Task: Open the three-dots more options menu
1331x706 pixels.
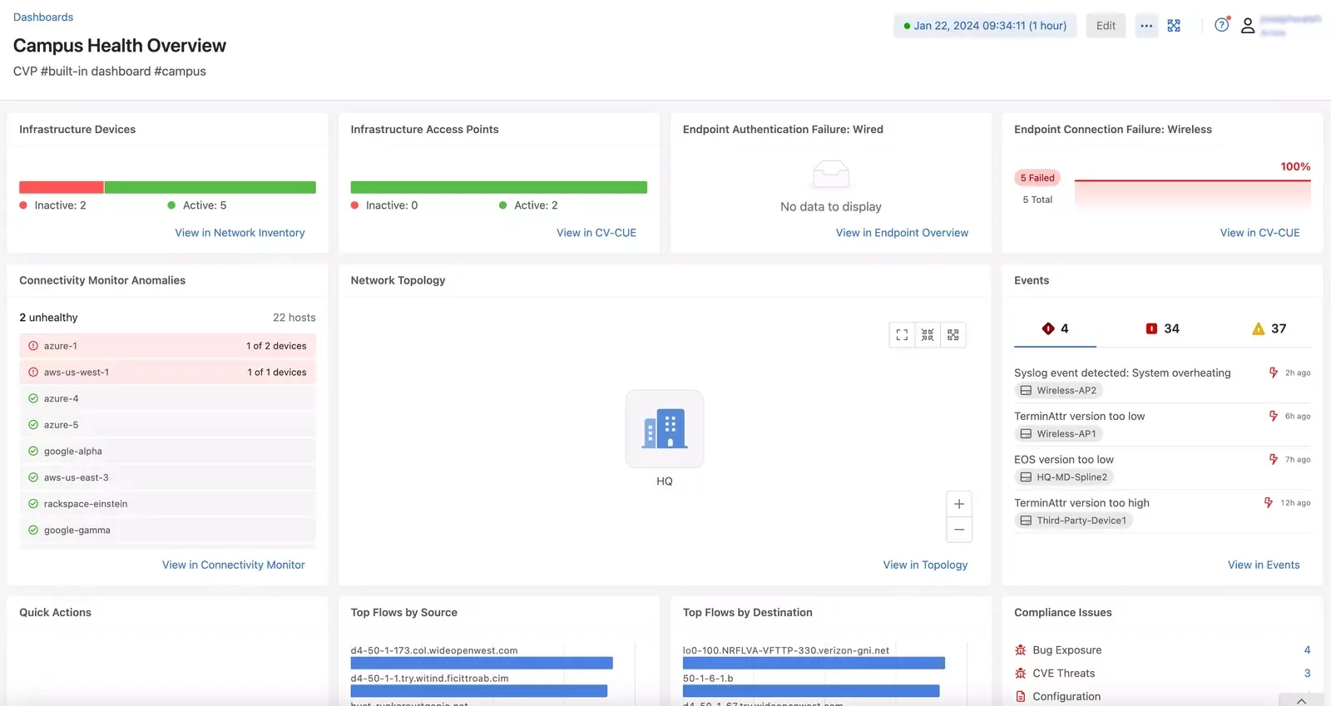Action: click(1146, 26)
